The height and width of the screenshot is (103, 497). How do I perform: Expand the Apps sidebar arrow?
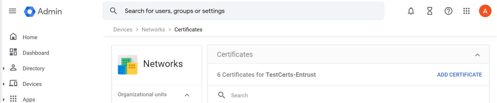(4, 100)
